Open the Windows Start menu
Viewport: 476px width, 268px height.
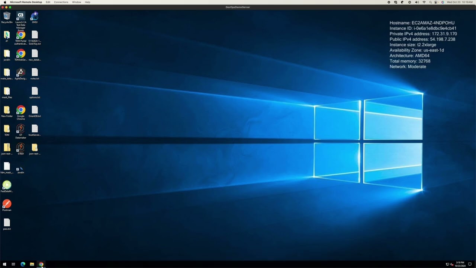pos(4,264)
